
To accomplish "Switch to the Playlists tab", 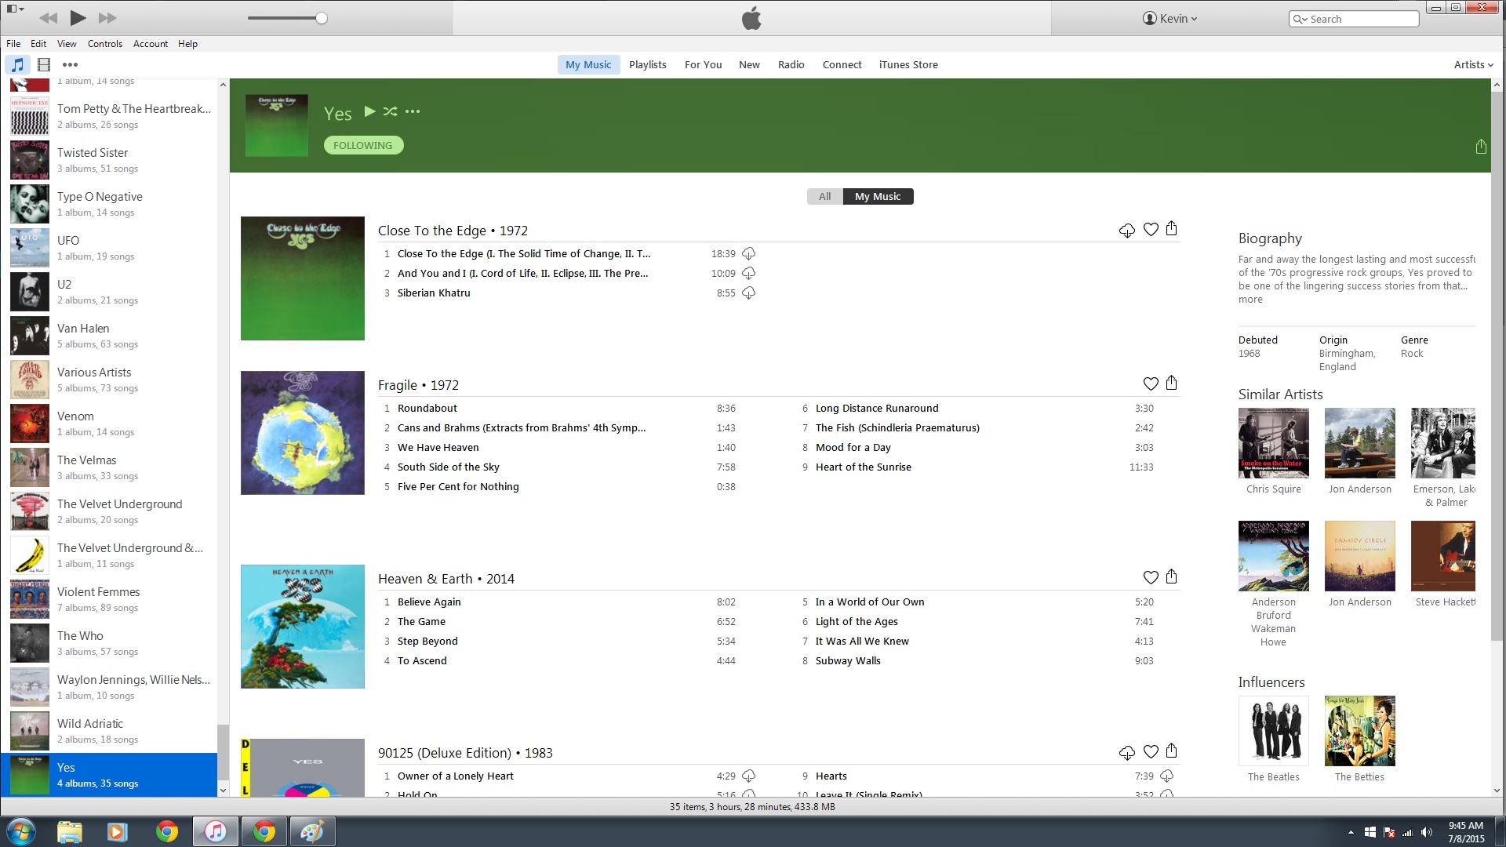I will tap(647, 65).
